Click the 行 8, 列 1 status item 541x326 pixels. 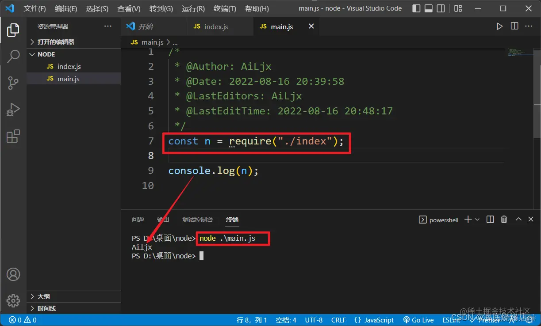(252, 320)
